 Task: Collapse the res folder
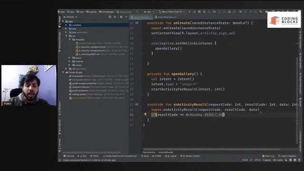[66, 36]
